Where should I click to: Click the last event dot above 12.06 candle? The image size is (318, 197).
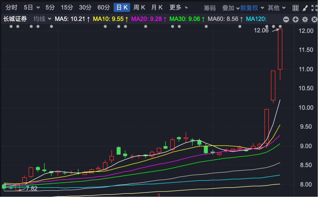tap(280, 27)
